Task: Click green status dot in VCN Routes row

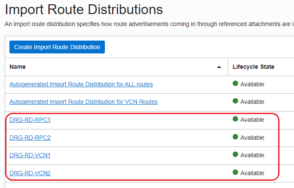Action: (235, 101)
